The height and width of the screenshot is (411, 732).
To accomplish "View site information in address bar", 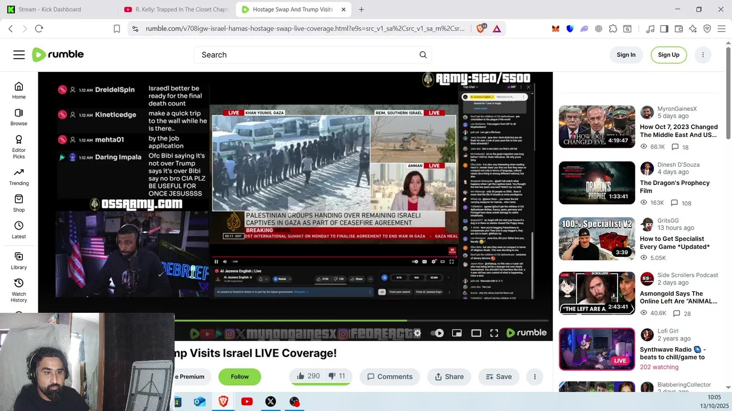I will pos(135,29).
